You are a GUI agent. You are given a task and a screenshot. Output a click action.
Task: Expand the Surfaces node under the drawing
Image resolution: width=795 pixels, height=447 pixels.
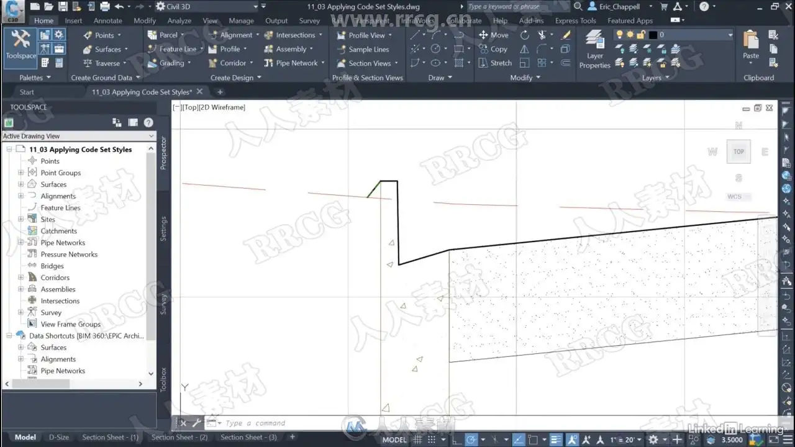click(x=20, y=184)
